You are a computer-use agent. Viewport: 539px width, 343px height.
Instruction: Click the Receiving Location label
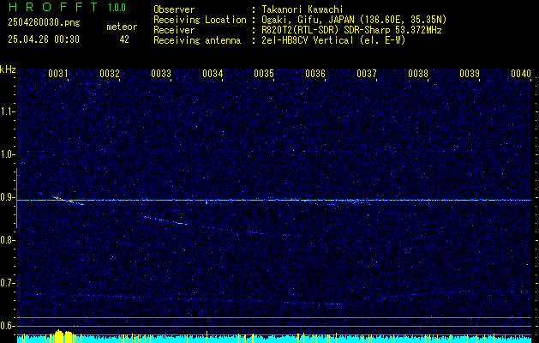[x=200, y=20]
